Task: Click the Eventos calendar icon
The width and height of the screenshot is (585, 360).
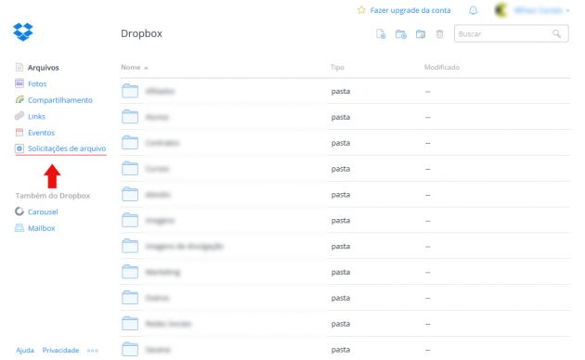Action: coord(19,133)
